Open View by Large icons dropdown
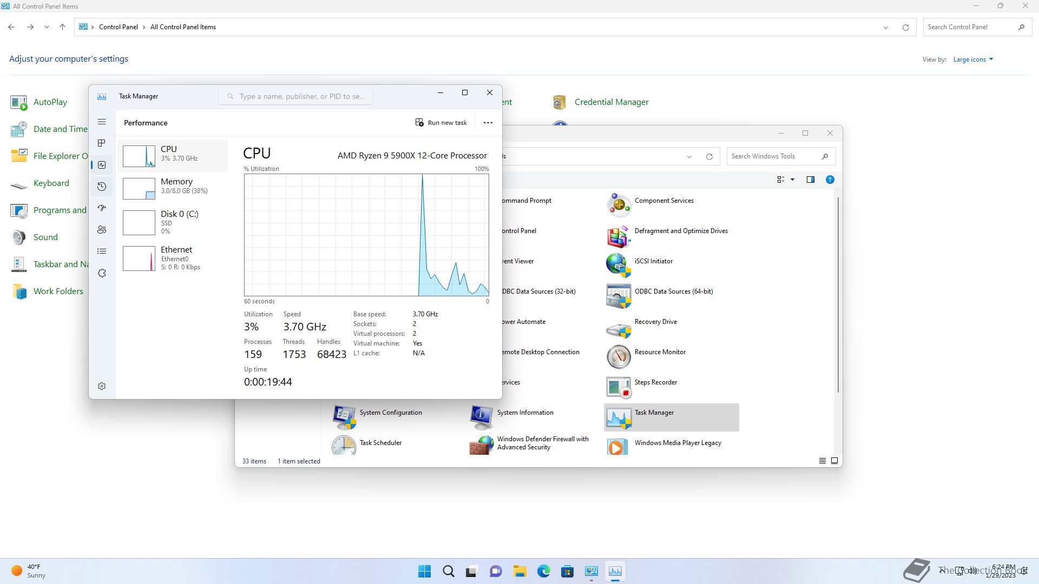The image size is (1039, 584). [x=973, y=59]
